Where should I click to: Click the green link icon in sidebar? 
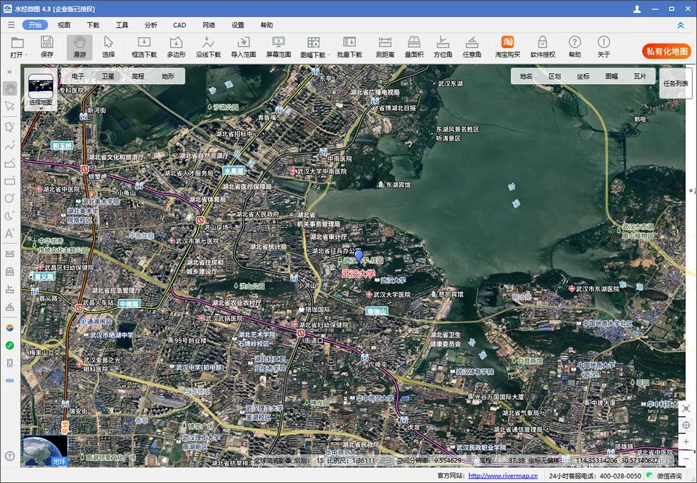(x=10, y=345)
